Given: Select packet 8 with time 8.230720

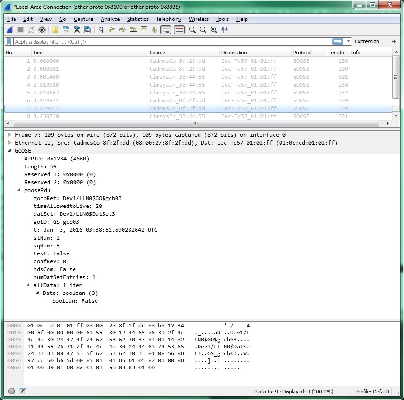Looking at the screenshot, I should pos(198,116).
